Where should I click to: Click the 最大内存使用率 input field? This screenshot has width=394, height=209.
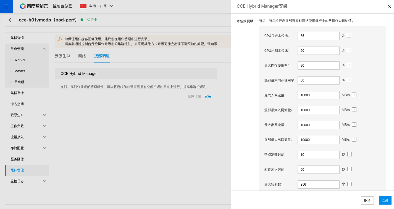[319, 65]
